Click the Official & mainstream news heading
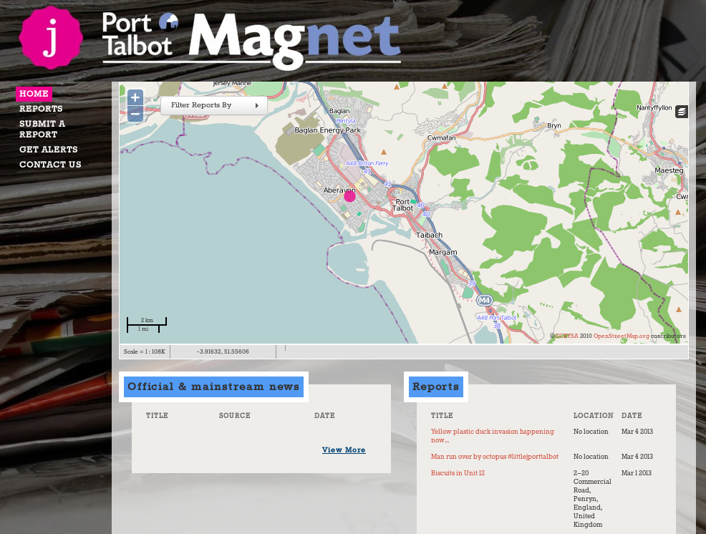 pyautogui.click(x=213, y=387)
